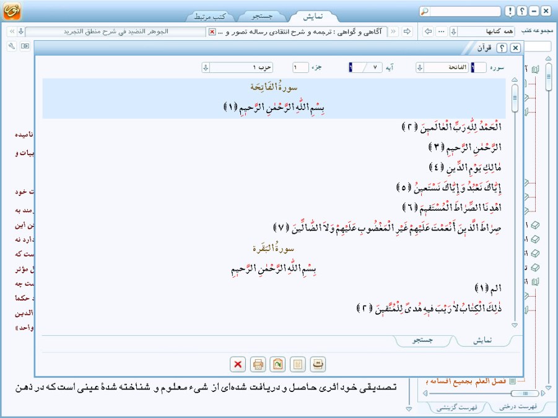Click the right arrow navigation button in the top toolbar
This screenshot has height=418, width=558.
tap(407, 32)
